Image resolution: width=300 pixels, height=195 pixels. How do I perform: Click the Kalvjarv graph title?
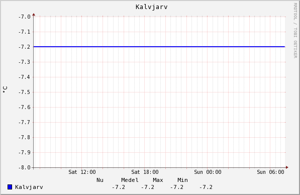pyautogui.click(x=152, y=7)
